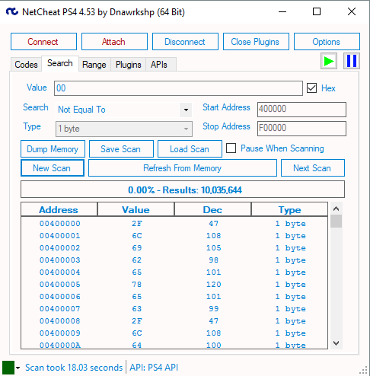
Task: Enable Pause When Scanning checkbox
Action: [231, 148]
